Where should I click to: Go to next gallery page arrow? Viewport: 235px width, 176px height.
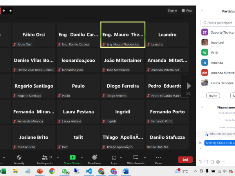pos(189,86)
